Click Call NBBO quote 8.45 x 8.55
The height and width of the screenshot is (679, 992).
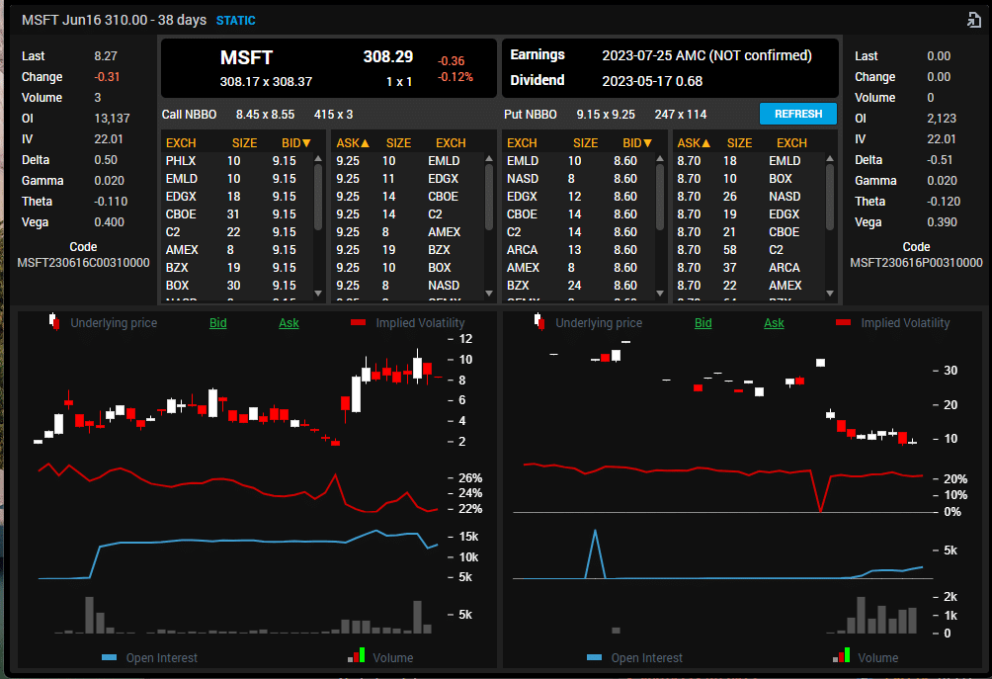265,115
